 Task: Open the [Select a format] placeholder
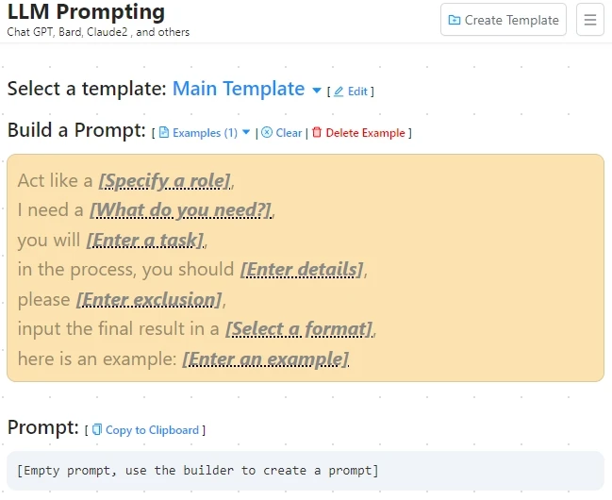(x=299, y=329)
